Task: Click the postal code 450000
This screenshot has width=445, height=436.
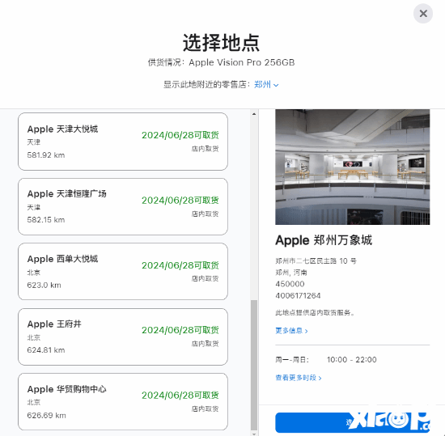Action: 290,284
